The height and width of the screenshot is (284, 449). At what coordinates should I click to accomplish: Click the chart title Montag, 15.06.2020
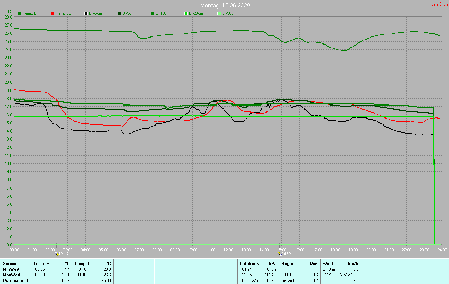225,5
